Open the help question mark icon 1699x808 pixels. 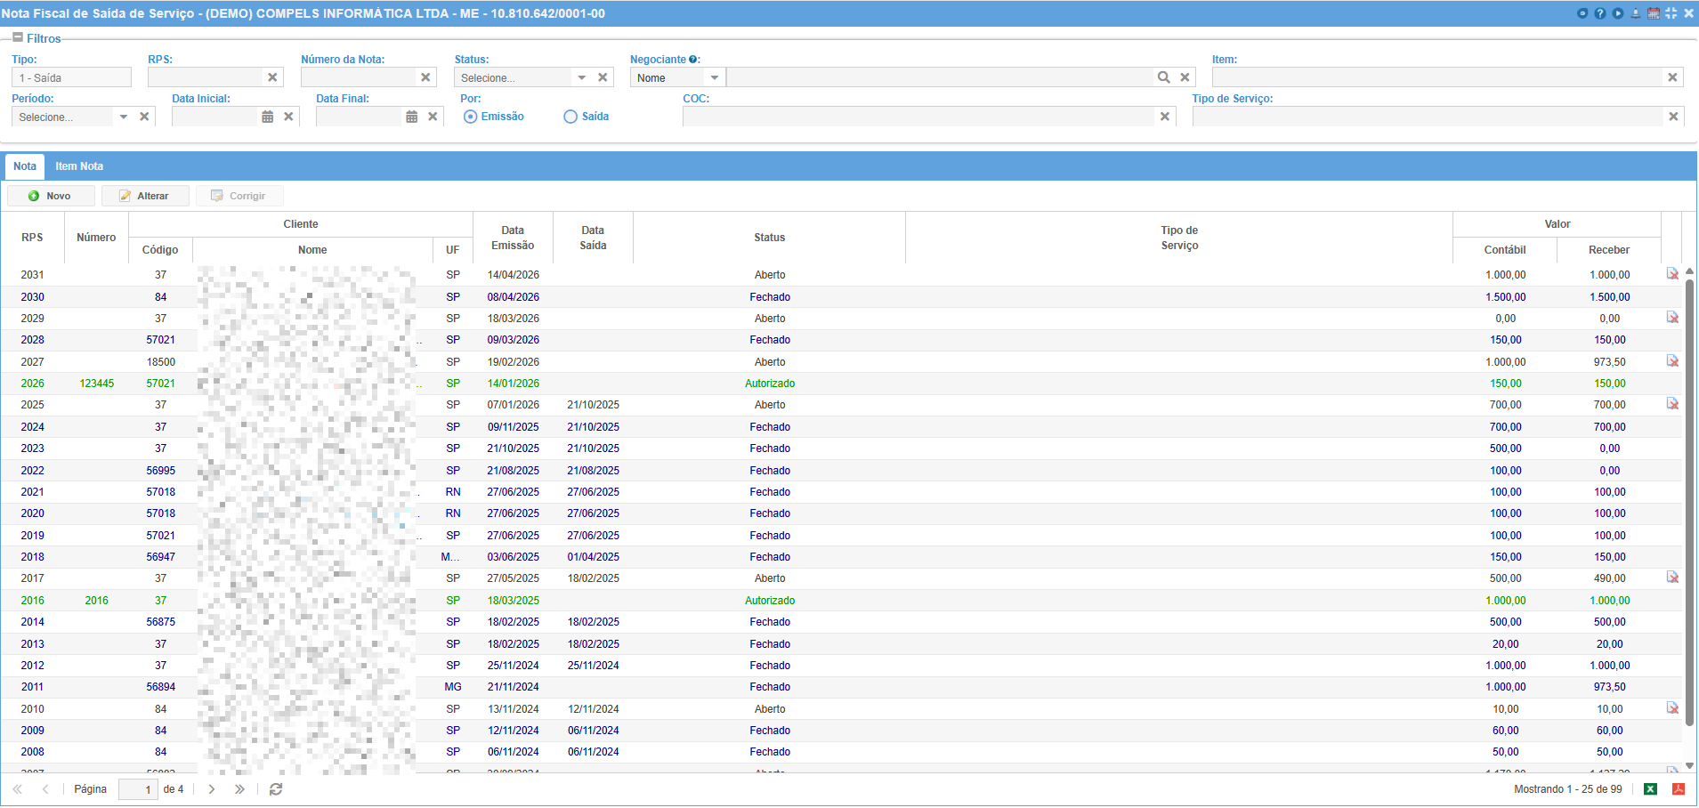pyautogui.click(x=1600, y=13)
